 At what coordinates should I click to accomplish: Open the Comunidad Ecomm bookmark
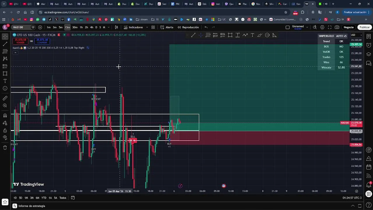pos(282,20)
